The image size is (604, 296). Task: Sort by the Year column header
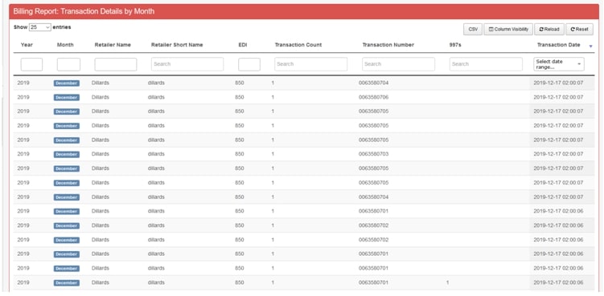(x=27, y=45)
